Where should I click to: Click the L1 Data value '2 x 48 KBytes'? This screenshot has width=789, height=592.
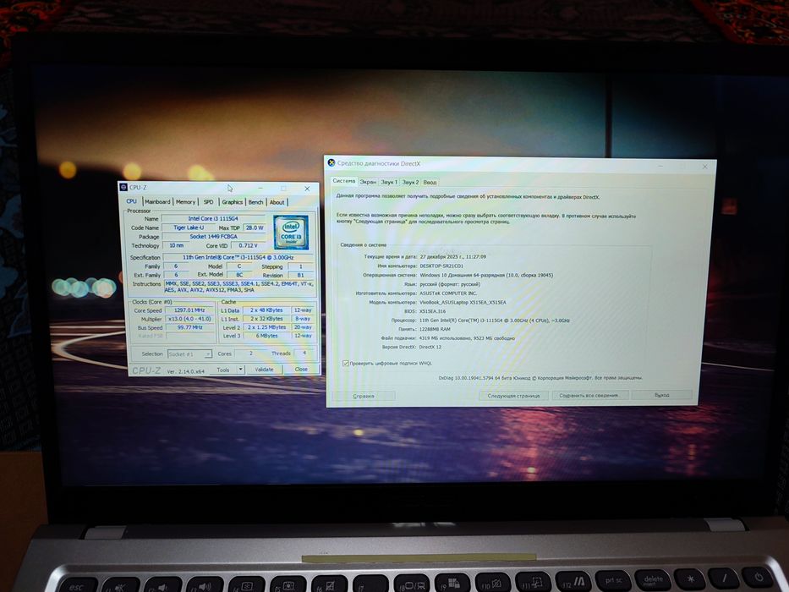[x=266, y=310]
